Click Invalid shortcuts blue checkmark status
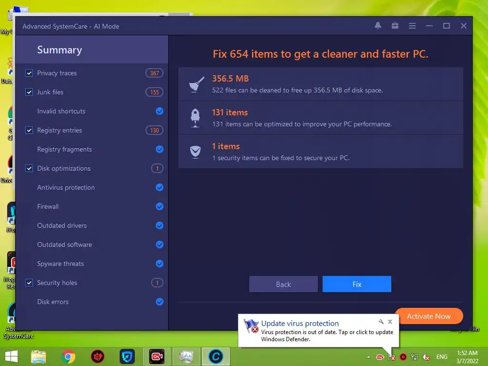 point(159,111)
